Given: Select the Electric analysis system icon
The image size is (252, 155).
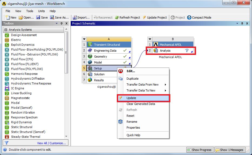Looking at the screenshot, I should 7,40.
